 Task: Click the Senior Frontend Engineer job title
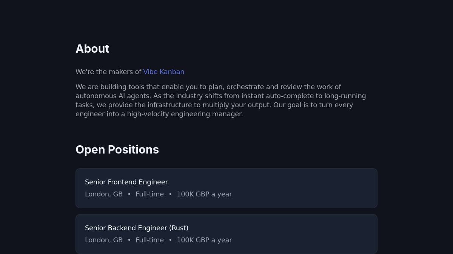[126, 182]
